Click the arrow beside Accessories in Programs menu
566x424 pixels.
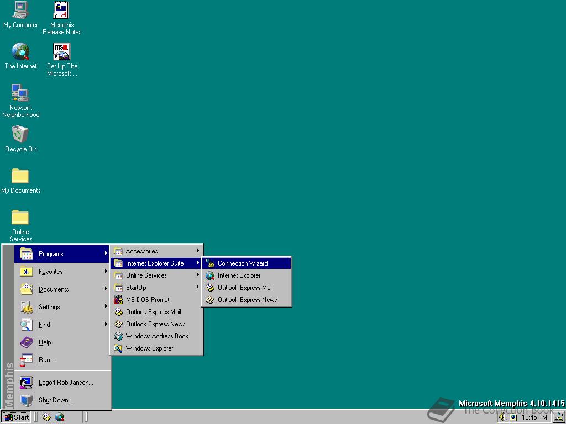click(197, 251)
